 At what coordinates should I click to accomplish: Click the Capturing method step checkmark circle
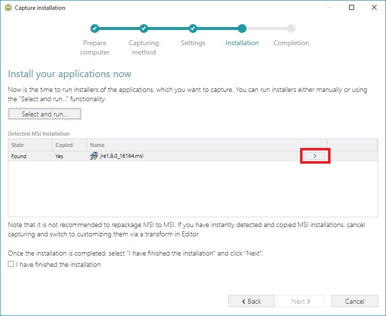pyautogui.click(x=144, y=29)
